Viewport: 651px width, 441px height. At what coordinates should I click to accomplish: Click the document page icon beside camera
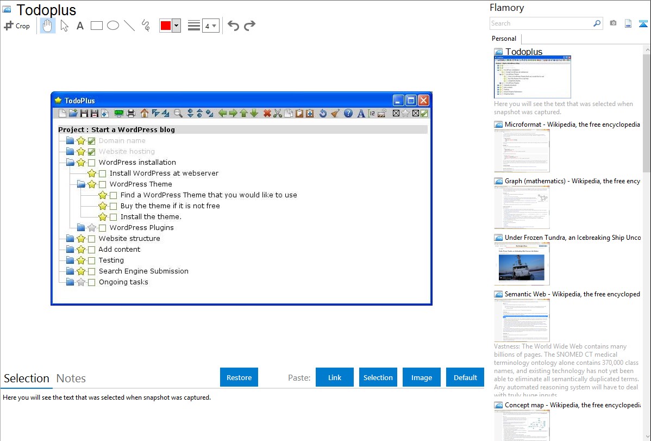628,23
